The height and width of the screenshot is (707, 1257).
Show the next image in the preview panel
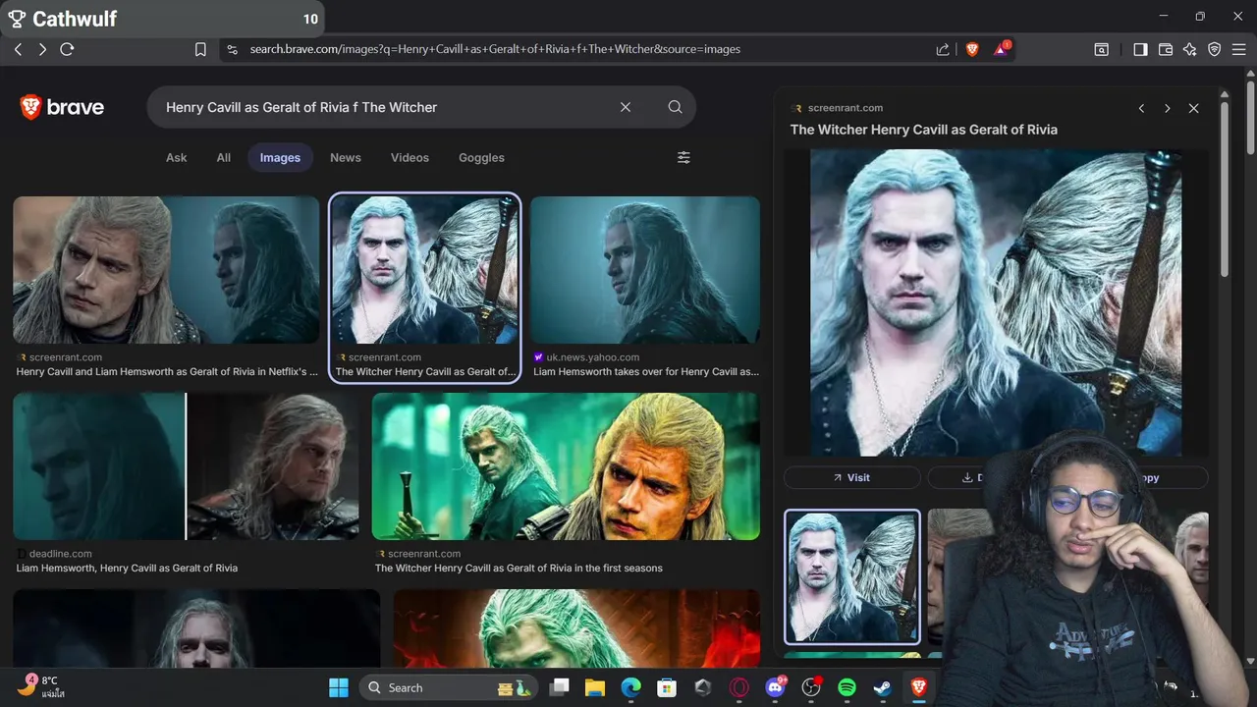pyautogui.click(x=1167, y=108)
